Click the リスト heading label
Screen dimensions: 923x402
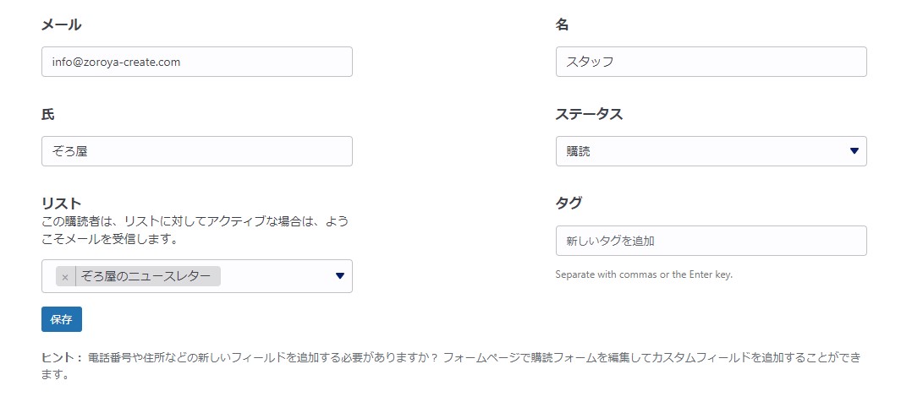pos(61,204)
